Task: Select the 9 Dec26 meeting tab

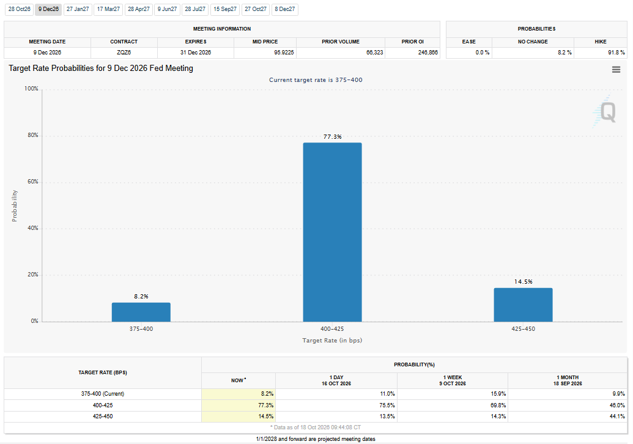Action: click(48, 9)
